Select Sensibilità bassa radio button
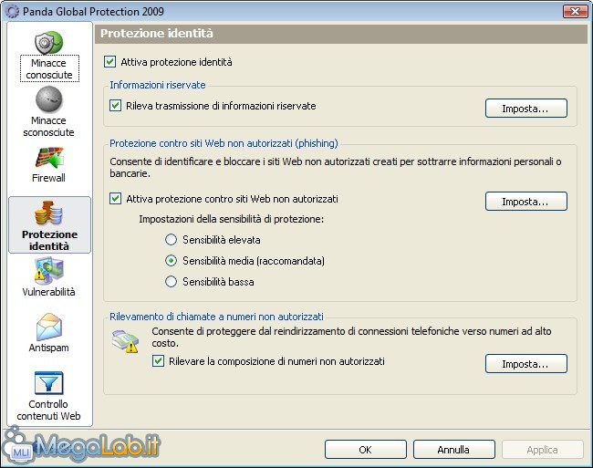This screenshot has width=593, height=468. click(x=171, y=282)
